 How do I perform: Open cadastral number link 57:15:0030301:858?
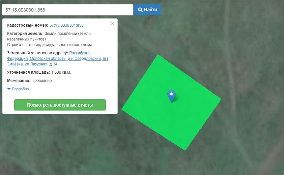[67, 25]
